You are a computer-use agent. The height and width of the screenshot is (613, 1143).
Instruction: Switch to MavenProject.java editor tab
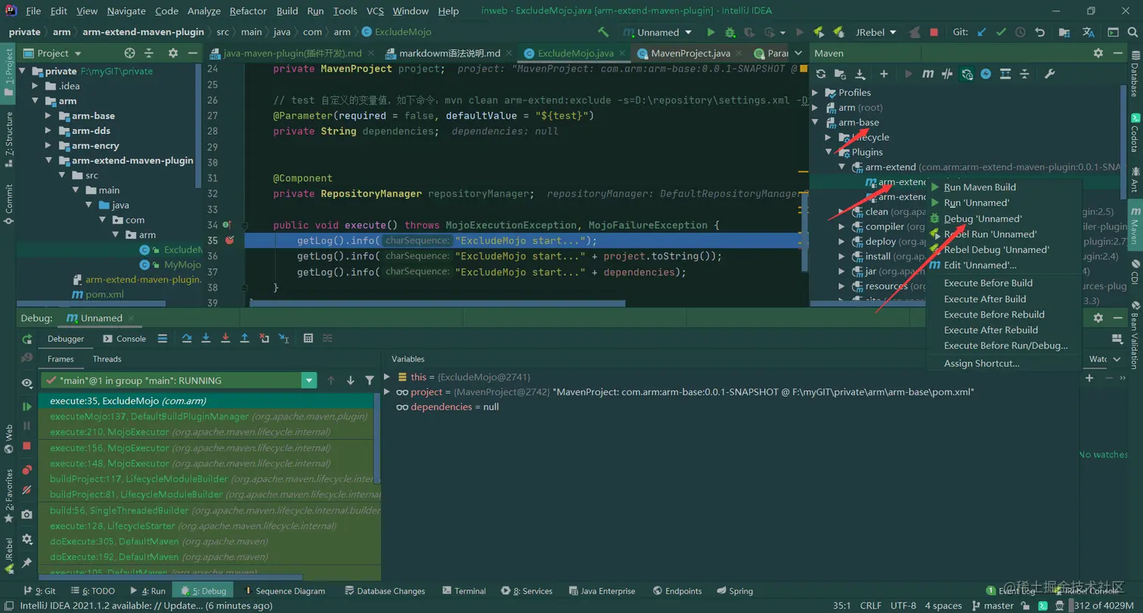tap(690, 54)
